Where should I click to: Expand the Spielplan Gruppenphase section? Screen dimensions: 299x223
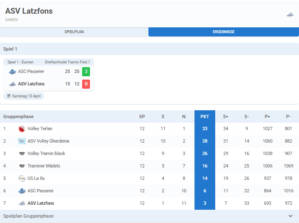click(x=149, y=216)
